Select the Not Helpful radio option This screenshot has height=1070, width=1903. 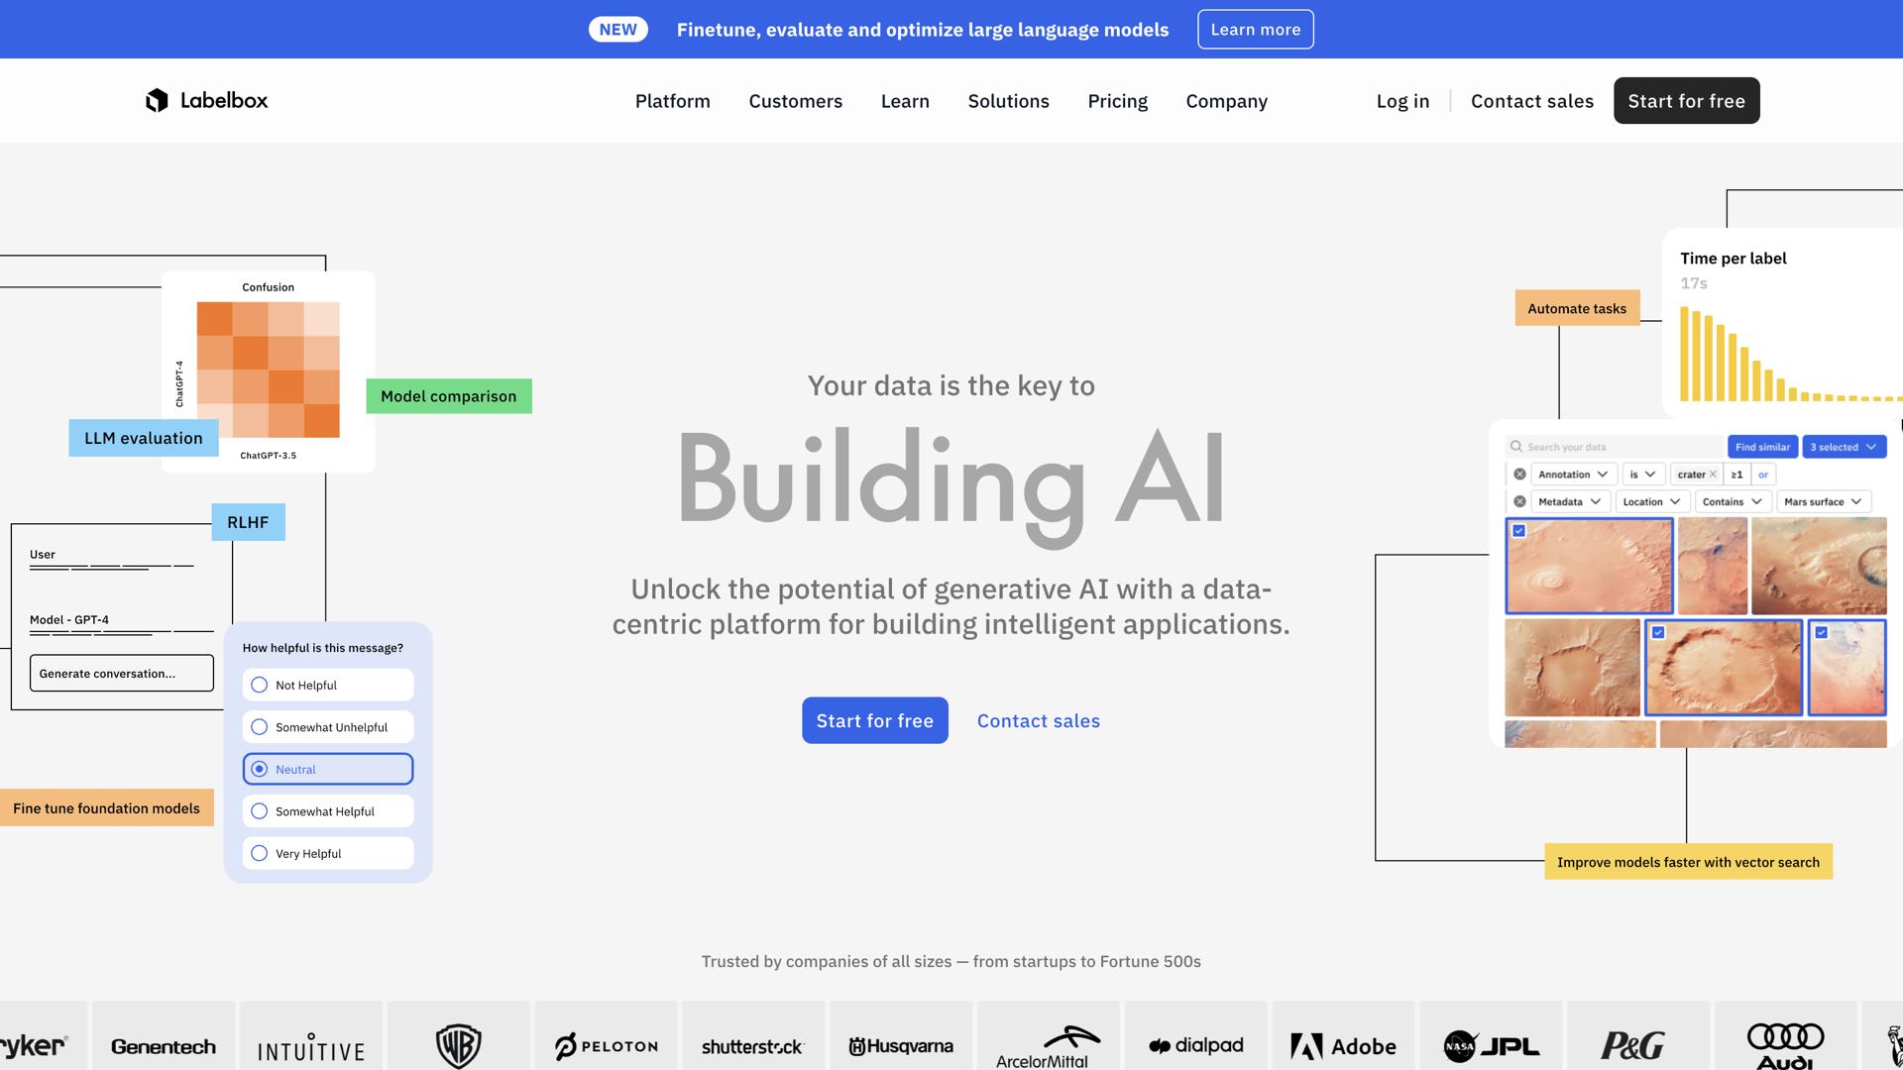tap(260, 686)
